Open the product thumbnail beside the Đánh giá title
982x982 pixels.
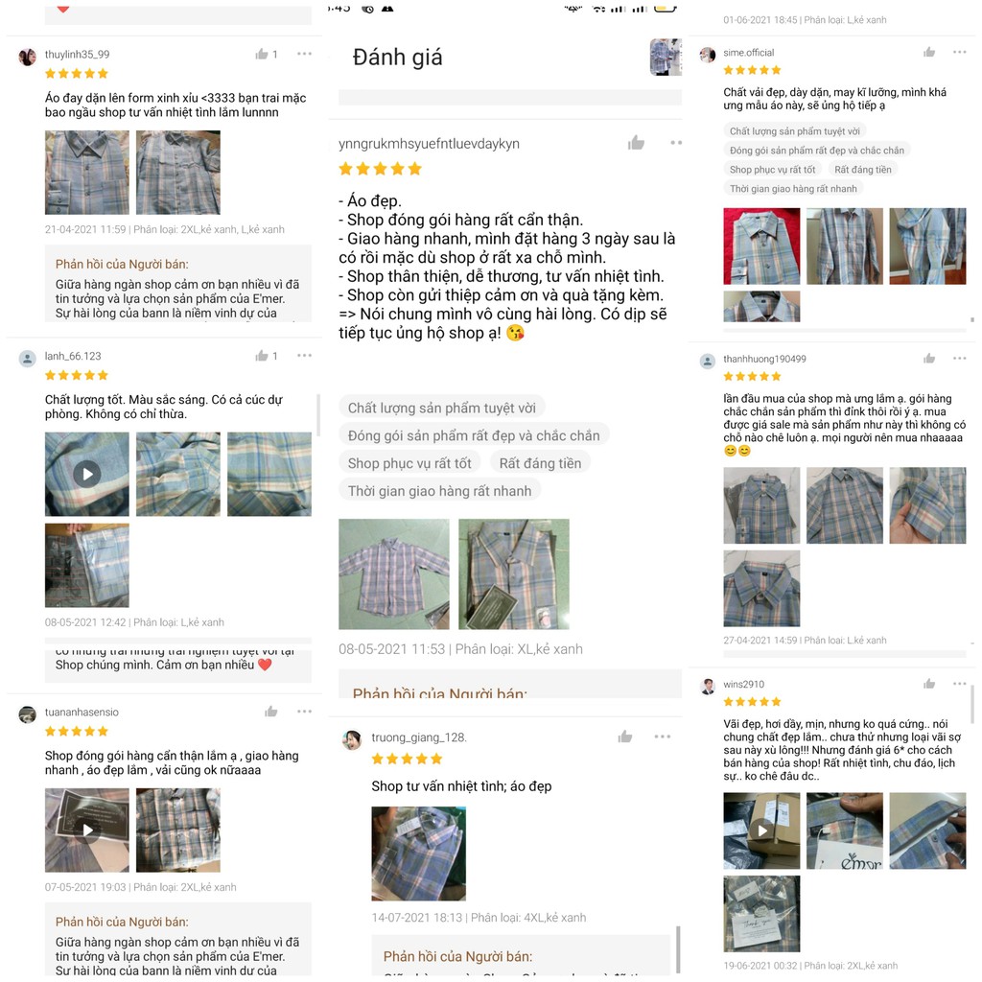666,57
